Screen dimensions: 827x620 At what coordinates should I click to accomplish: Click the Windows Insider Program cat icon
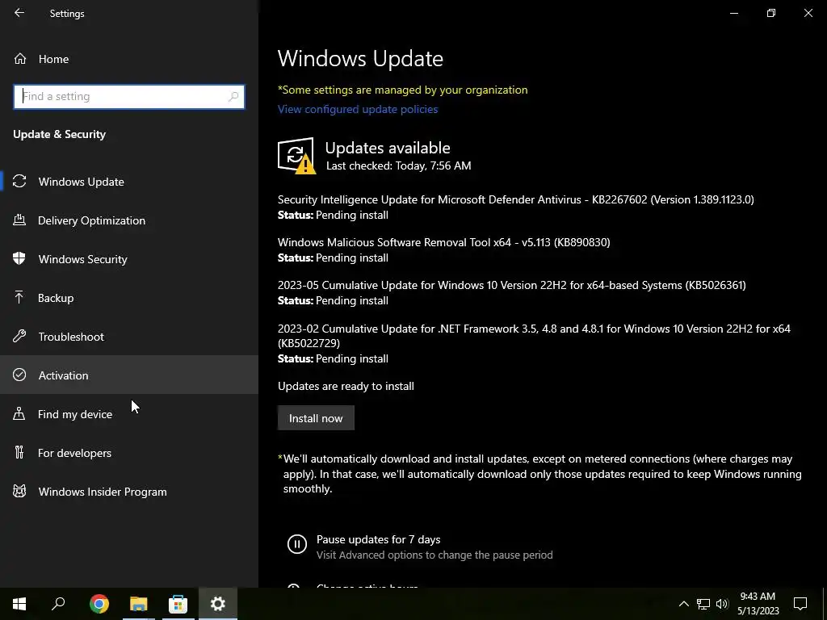click(19, 492)
